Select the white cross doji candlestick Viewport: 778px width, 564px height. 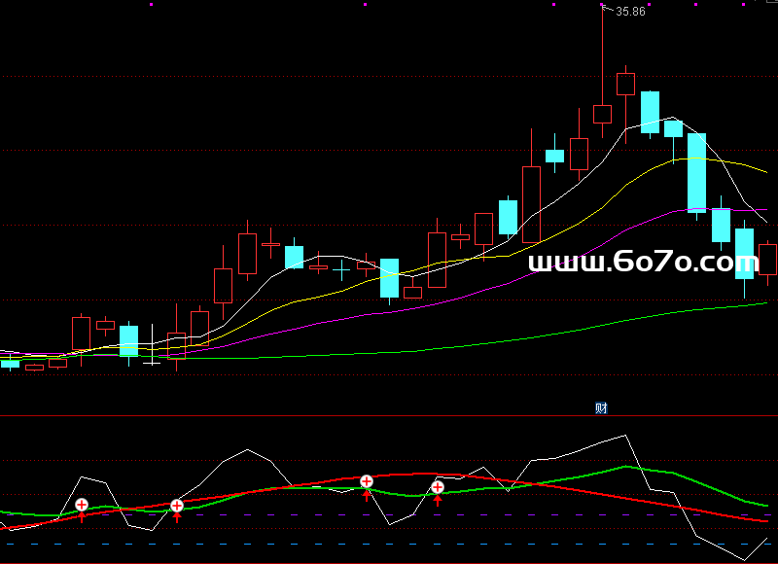pos(152,362)
